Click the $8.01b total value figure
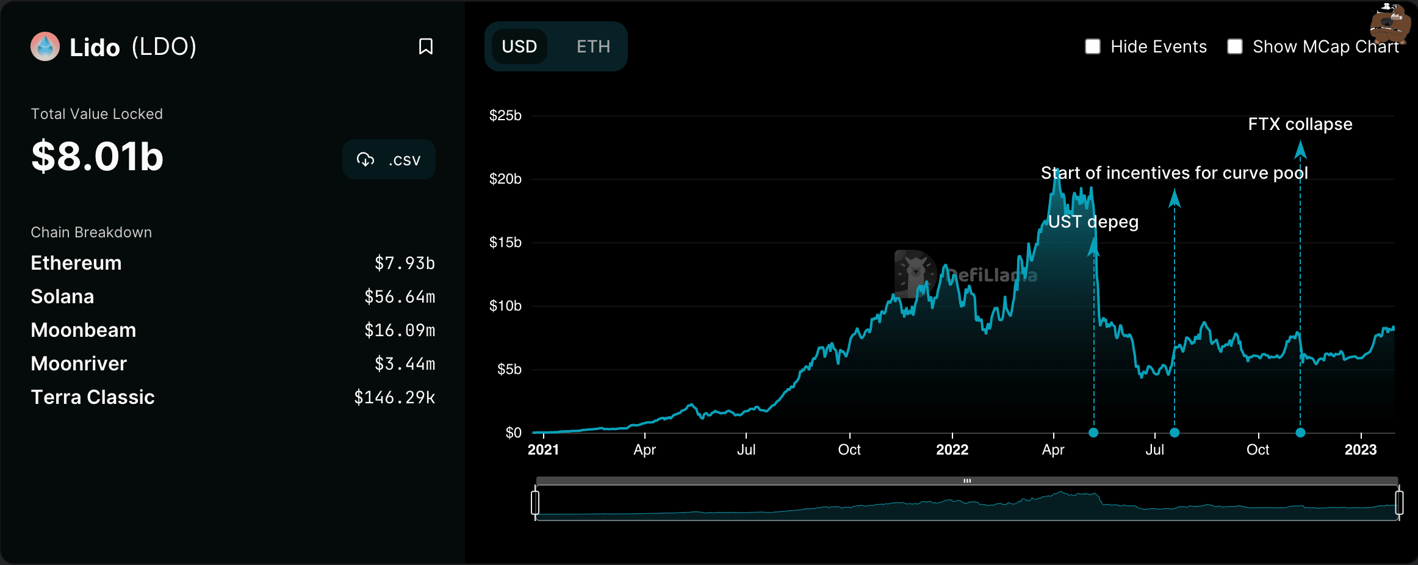Image resolution: width=1418 pixels, height=565 pixels. tap(98, 156)
